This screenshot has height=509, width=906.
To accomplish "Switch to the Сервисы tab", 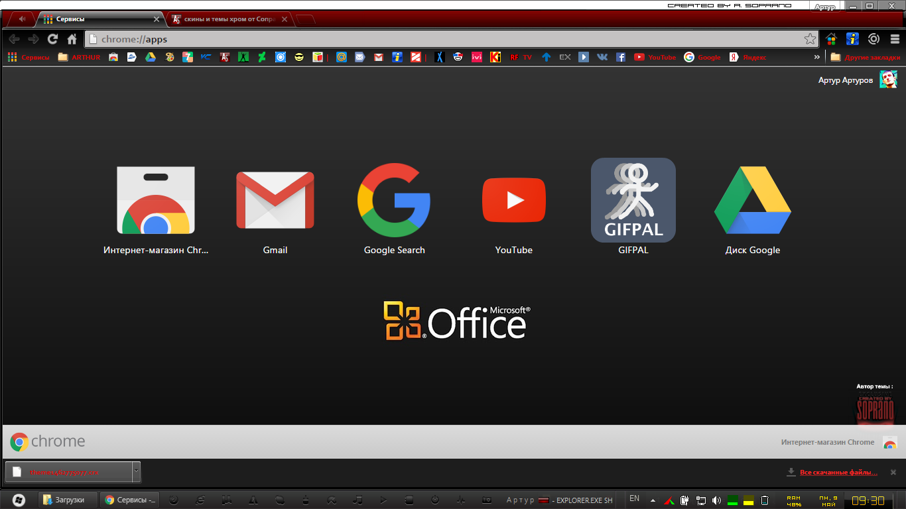I will coord(101,19).
